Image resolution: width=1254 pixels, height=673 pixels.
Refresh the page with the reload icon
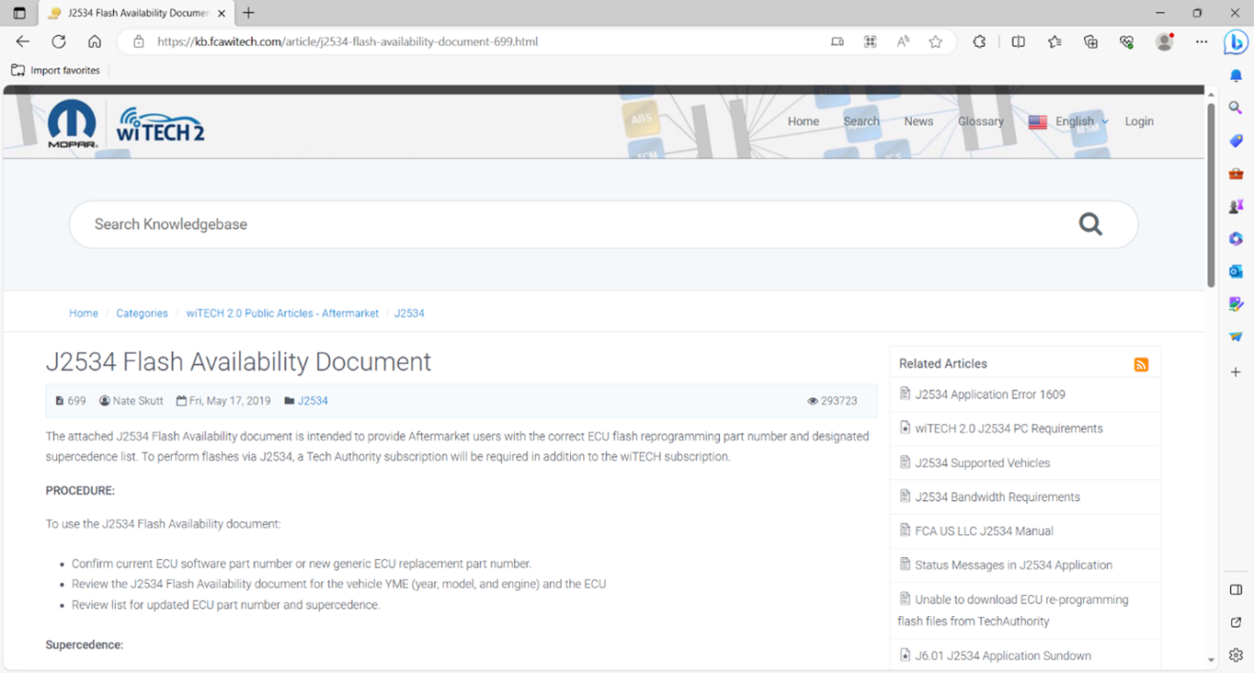pyautogui.click(x=59, y=42)
